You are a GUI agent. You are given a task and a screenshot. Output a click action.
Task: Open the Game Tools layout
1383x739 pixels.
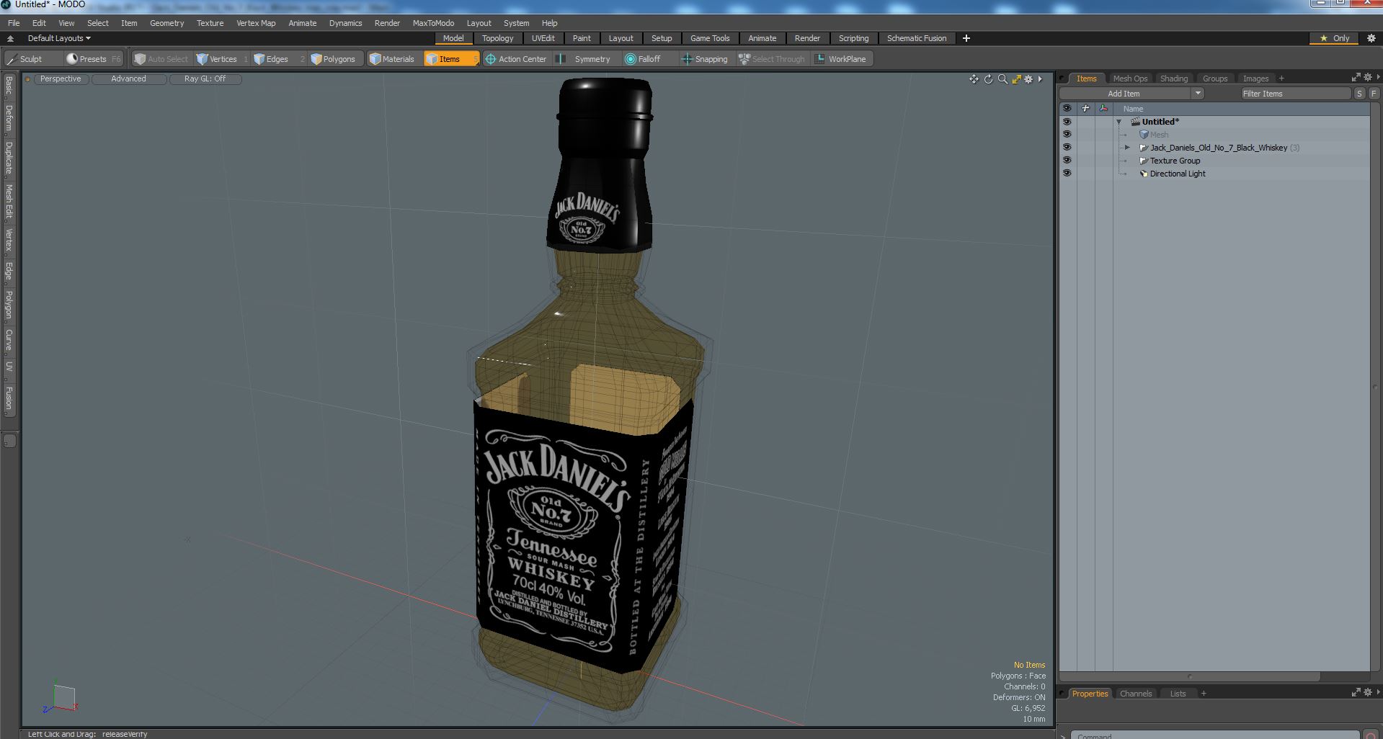click(710, 38)
